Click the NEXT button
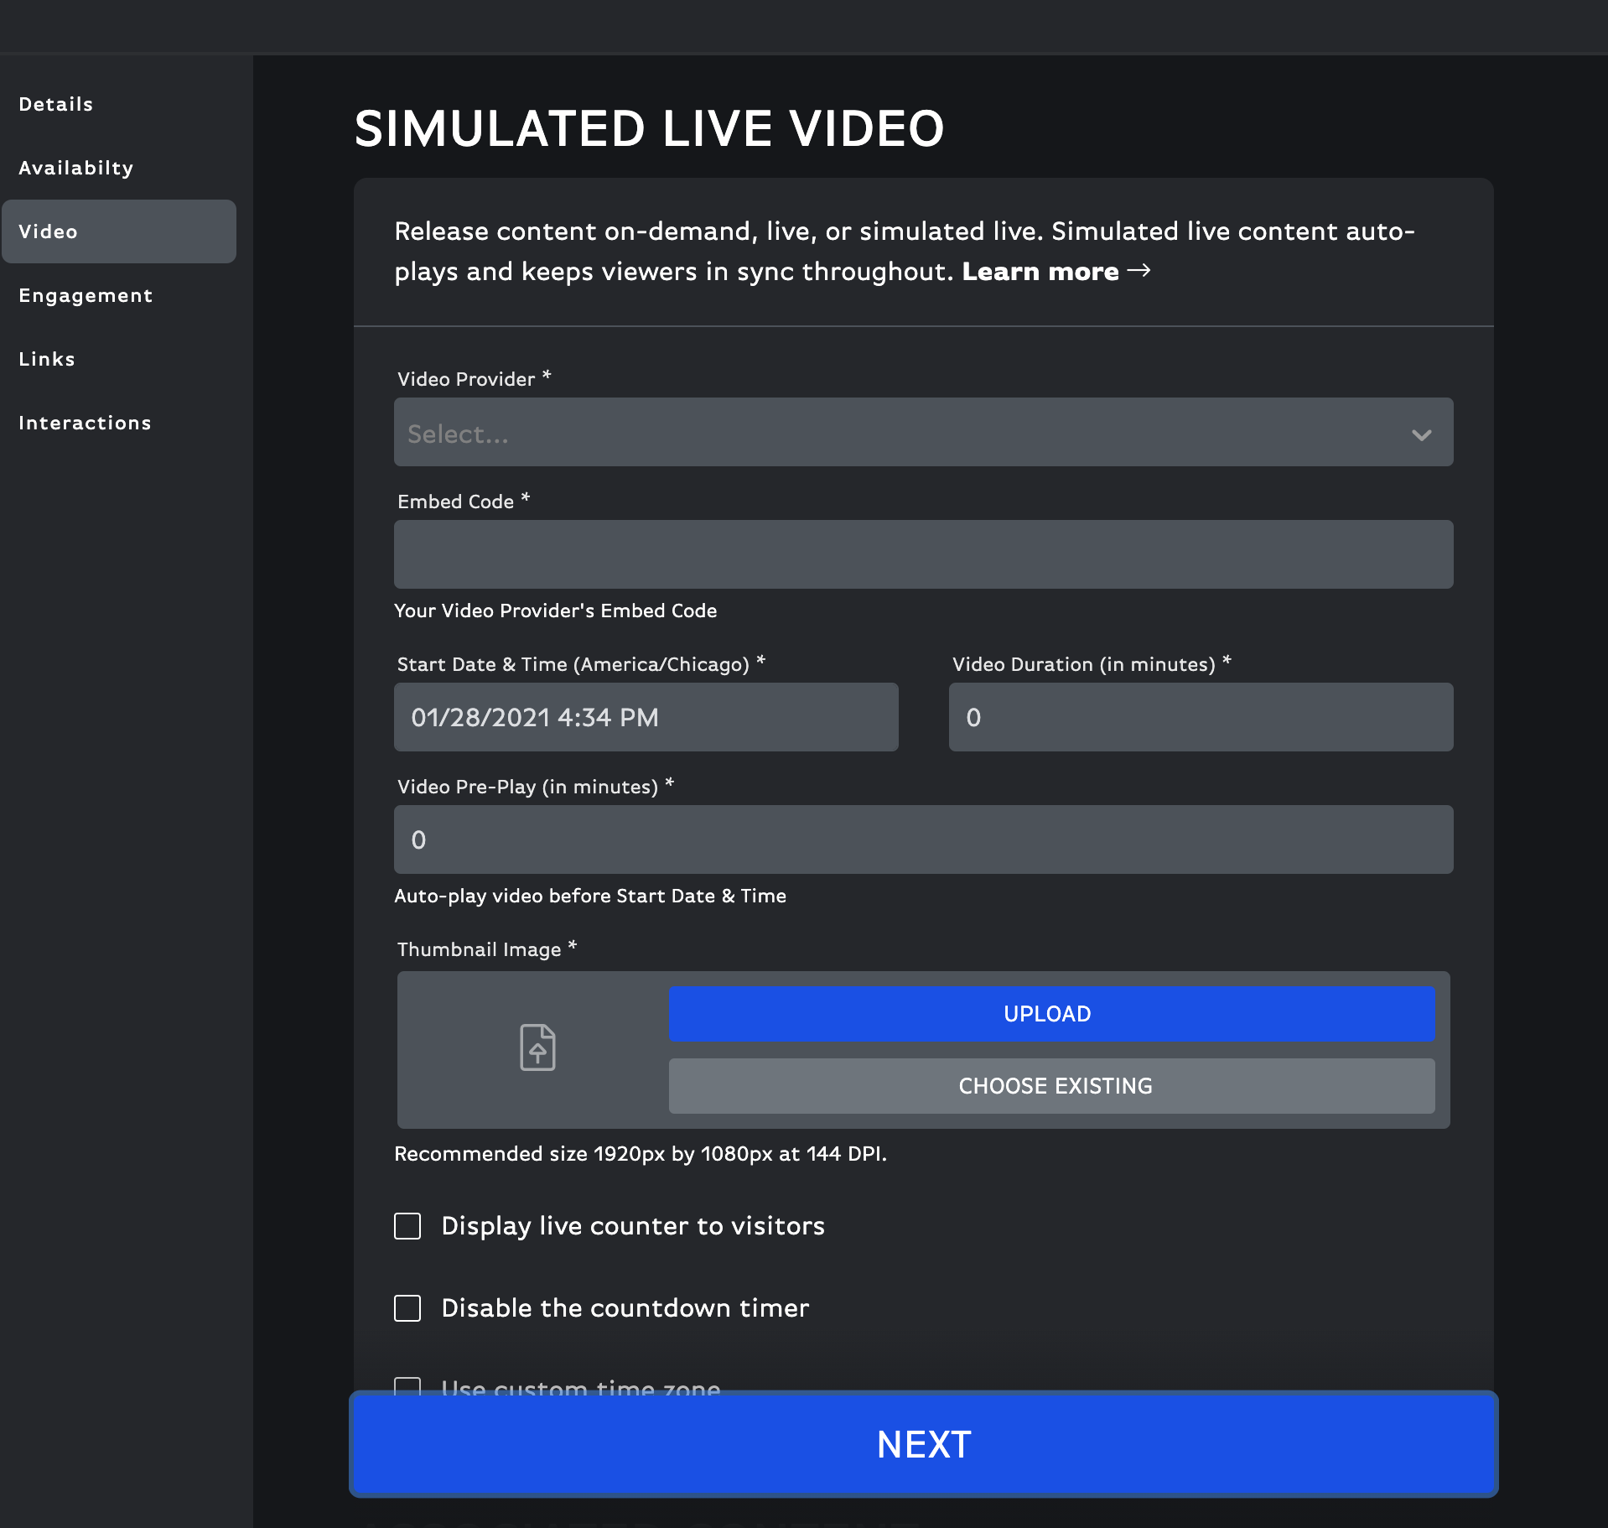Viewport: 1608px width, 1528px height. [x=924, y=1444]
